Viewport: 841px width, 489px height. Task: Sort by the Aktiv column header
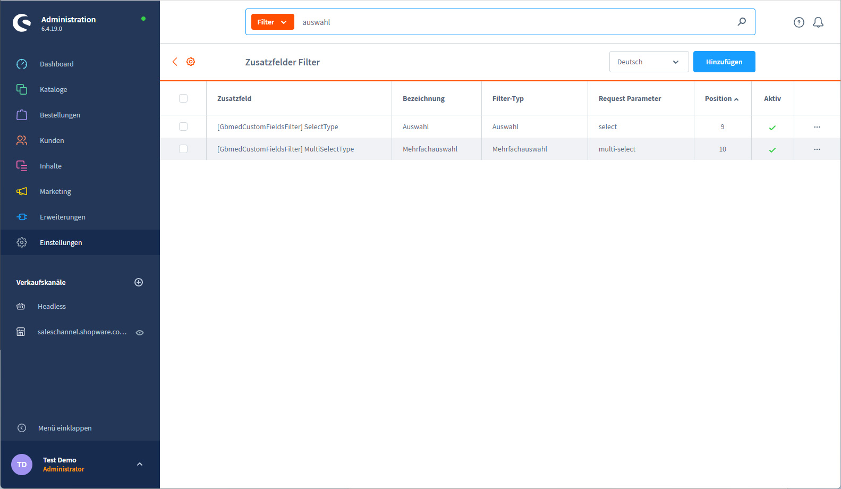click(x=772, y=98)
